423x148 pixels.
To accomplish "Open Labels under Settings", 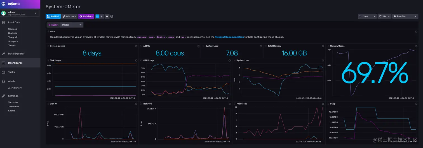I will (12, 110).
